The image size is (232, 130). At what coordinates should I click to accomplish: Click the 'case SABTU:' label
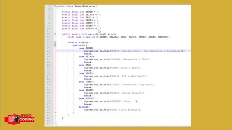(86, 90)
